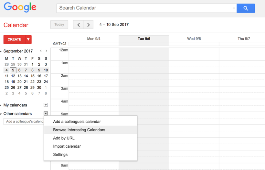265x170 pixels.
Task: Choose Add by URL from menu
Action: [64, 138]
